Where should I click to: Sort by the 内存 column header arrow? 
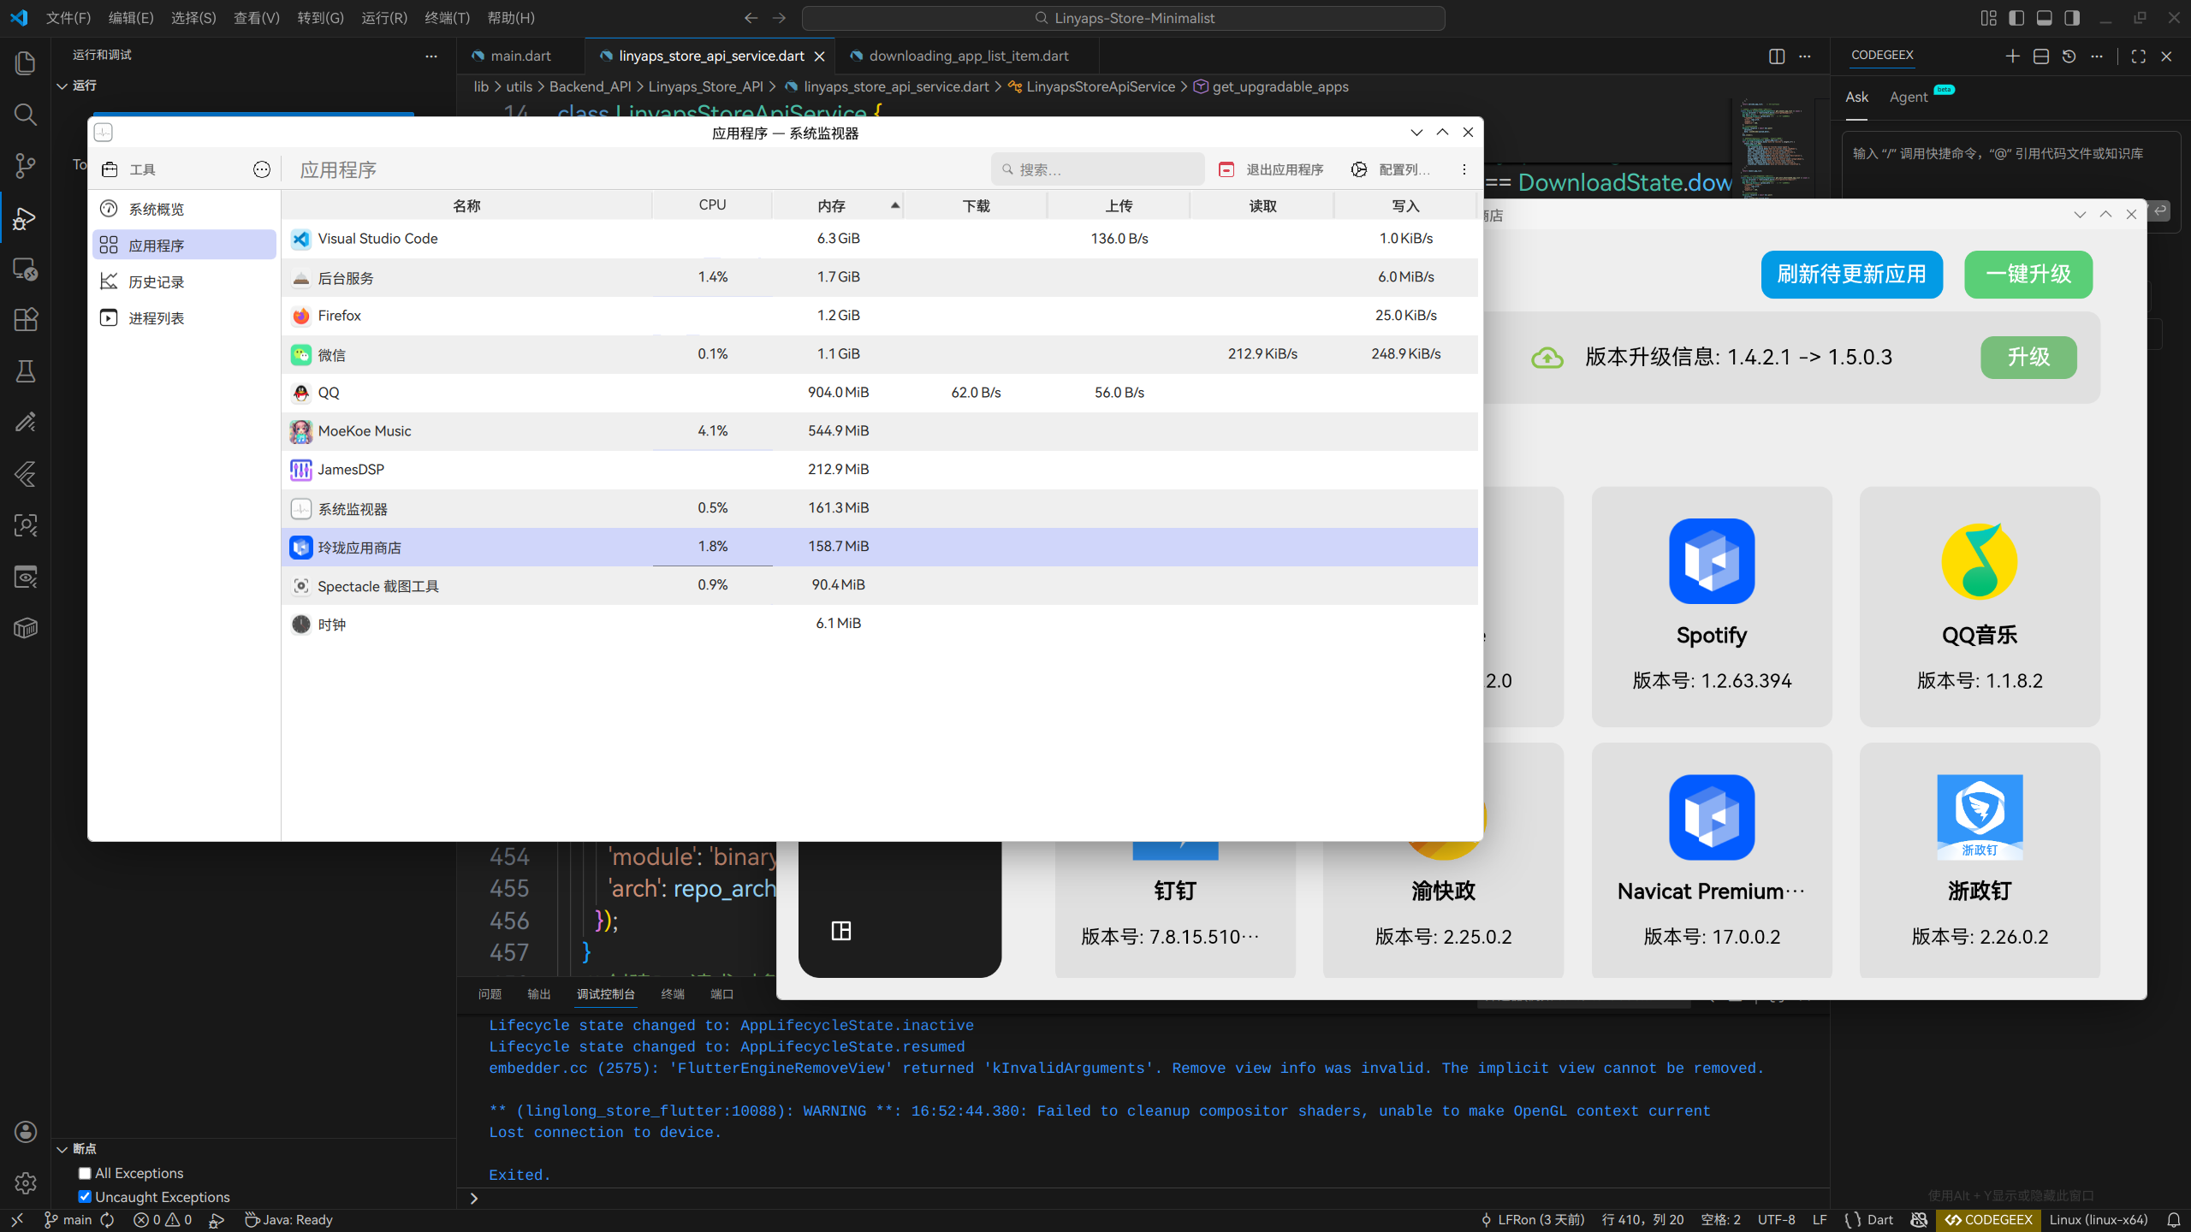[895, 205]
